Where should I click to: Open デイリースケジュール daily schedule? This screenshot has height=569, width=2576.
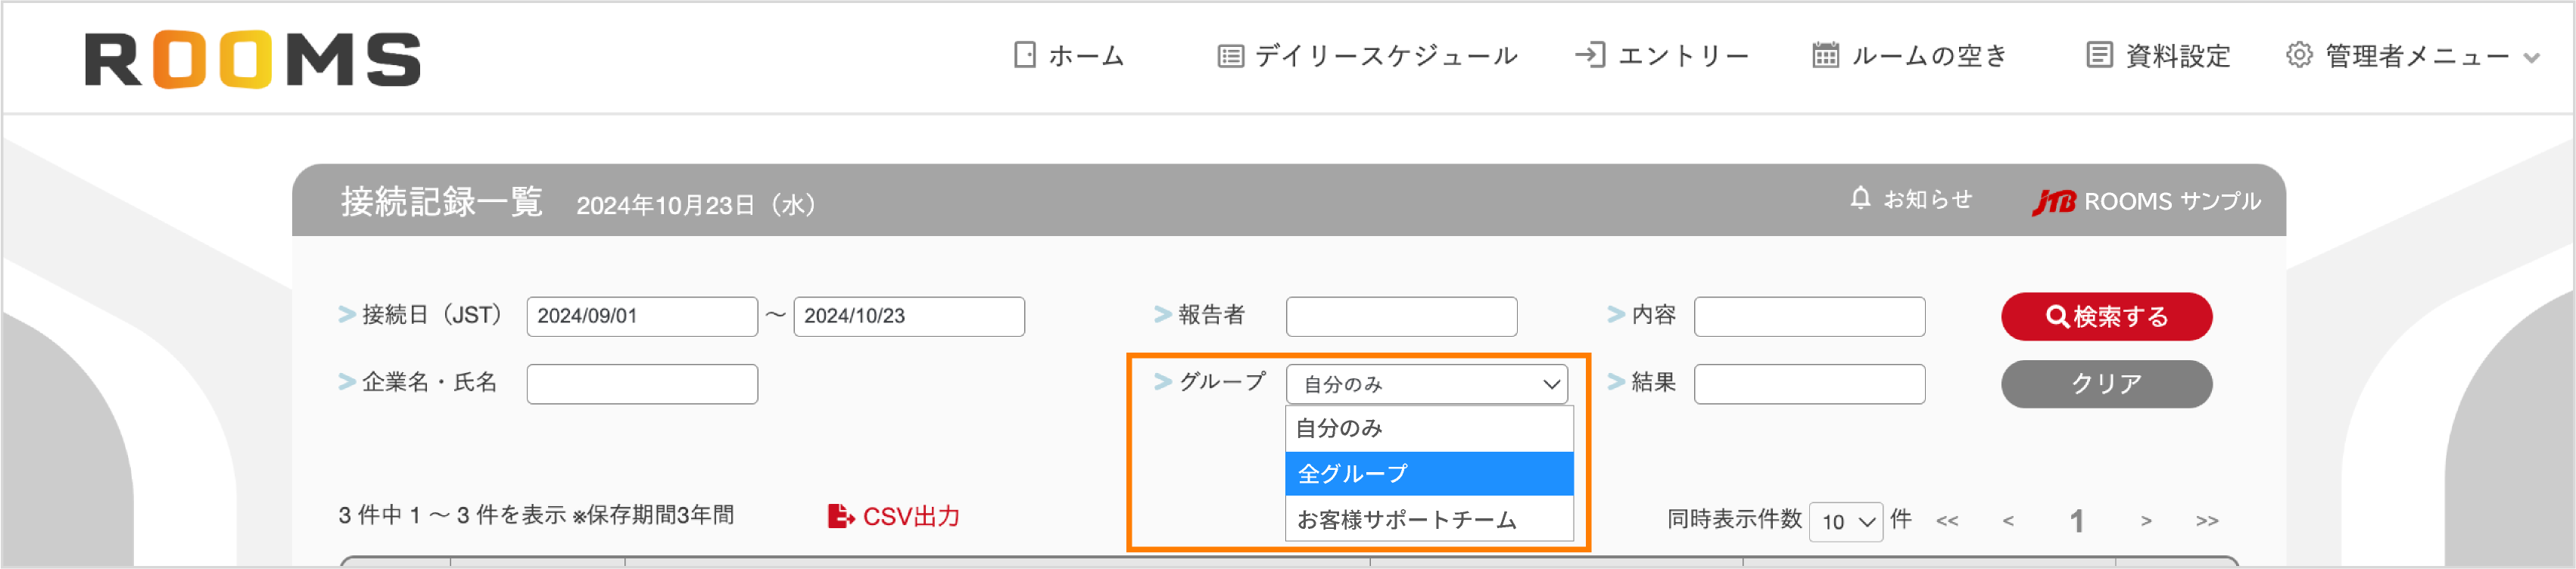coord(1367,56)
